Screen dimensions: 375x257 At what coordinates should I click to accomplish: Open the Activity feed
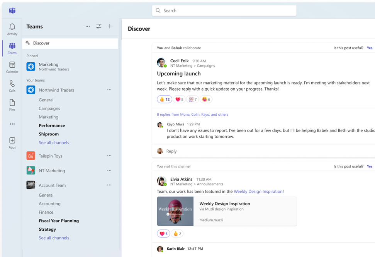point(12,28)
